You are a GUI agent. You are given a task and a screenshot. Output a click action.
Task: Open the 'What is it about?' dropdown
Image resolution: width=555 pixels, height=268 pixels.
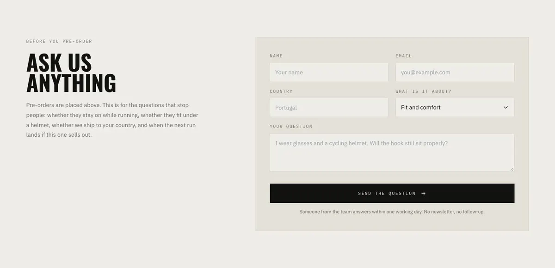pos(455,107)
